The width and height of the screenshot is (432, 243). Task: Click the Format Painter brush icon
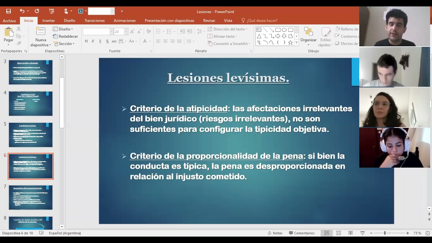tap(19, 43)
